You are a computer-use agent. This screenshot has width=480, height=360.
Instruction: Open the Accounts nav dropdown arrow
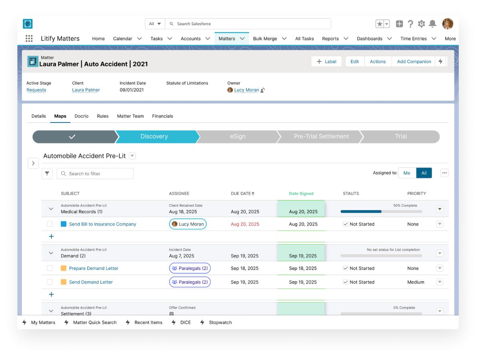(208, 39)
